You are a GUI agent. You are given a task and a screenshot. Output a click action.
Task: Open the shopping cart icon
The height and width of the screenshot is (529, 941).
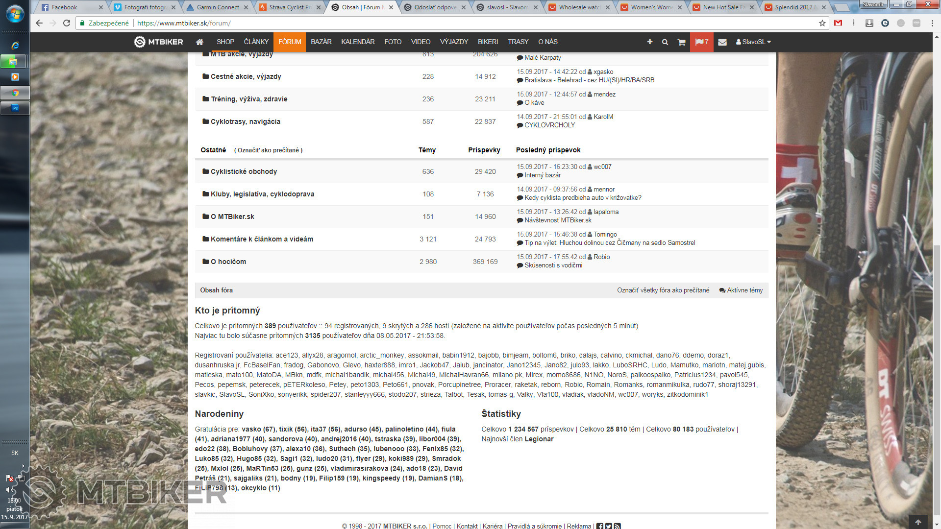(681, 42)
